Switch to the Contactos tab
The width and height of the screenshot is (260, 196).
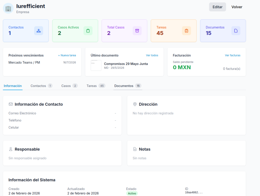(x=41, y=86)
